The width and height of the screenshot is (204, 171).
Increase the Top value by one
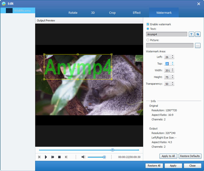pyautogui.click(x=172, y=62)
